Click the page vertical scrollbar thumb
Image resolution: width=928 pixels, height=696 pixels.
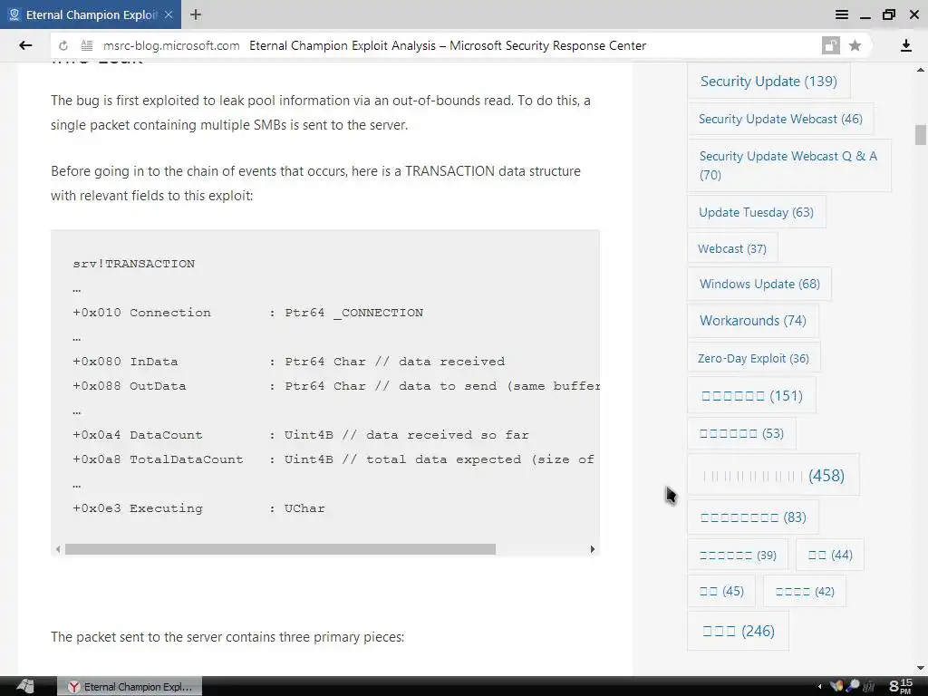click(921, 135)
